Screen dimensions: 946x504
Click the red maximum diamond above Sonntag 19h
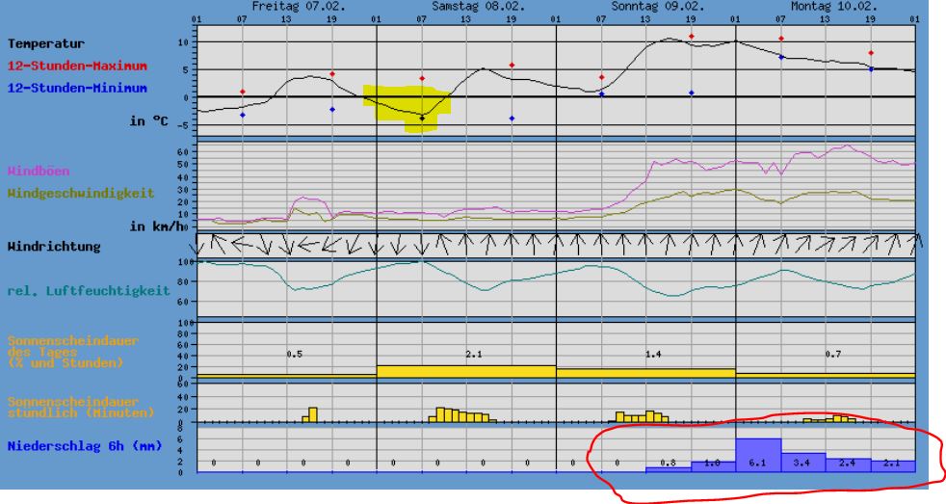pos(691,37)
